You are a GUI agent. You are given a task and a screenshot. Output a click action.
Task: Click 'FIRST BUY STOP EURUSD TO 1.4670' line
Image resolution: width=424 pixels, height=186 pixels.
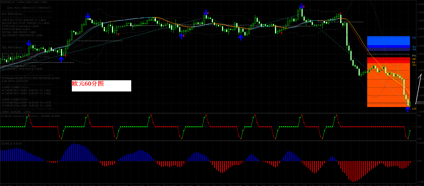(x=24, y=20)
